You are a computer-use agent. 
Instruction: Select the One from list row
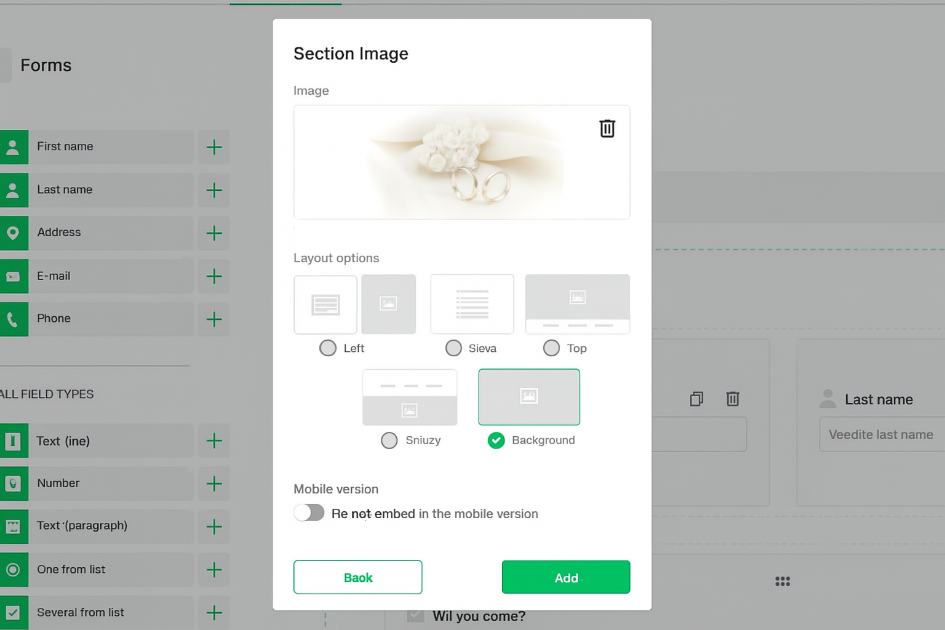click(x=97, y=570)
